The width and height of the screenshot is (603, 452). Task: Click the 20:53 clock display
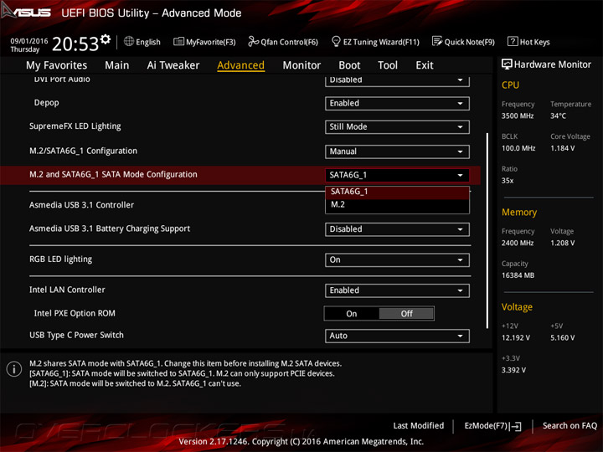coord(75,44)
